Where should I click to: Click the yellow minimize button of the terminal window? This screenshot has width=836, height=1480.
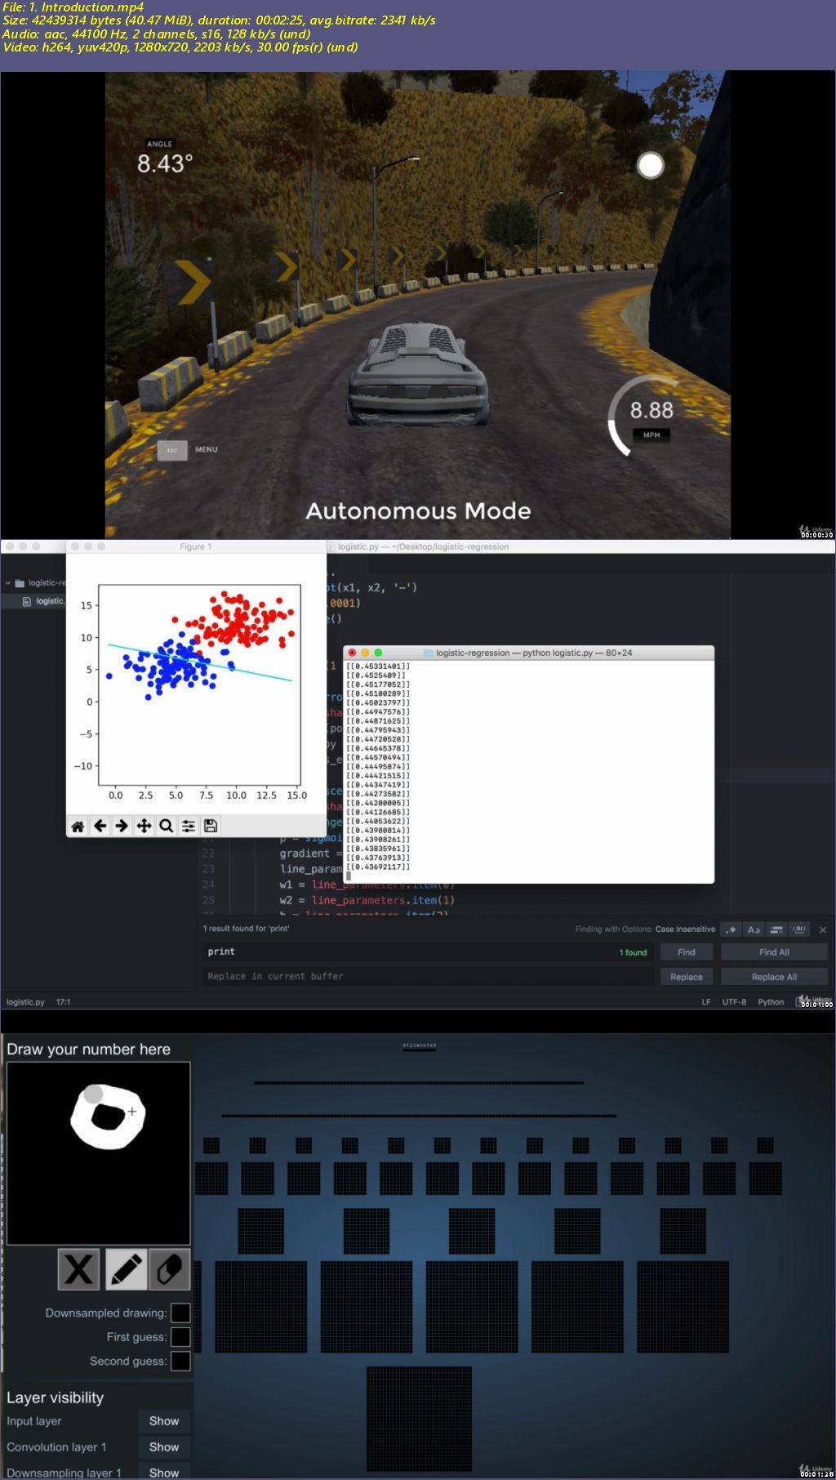(365, 653)
